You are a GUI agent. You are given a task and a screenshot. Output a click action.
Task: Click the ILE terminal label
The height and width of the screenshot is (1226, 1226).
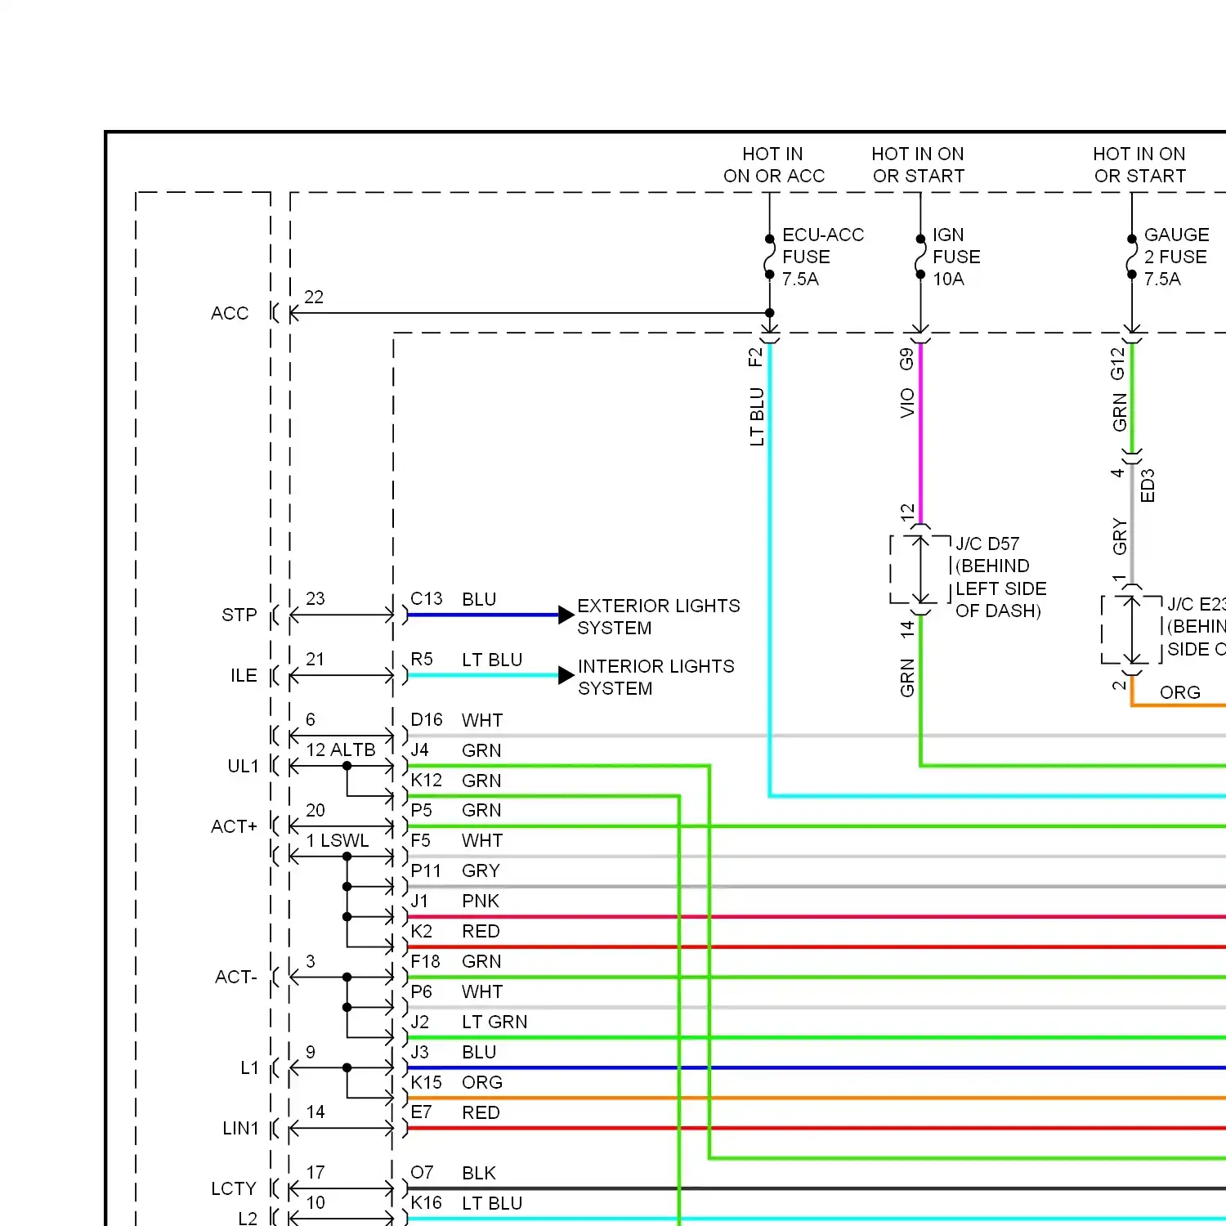pos(244,675)
